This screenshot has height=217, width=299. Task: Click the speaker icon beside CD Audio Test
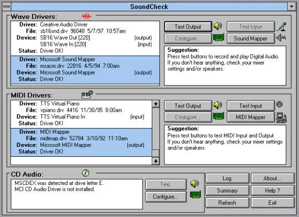click(194, 183)
